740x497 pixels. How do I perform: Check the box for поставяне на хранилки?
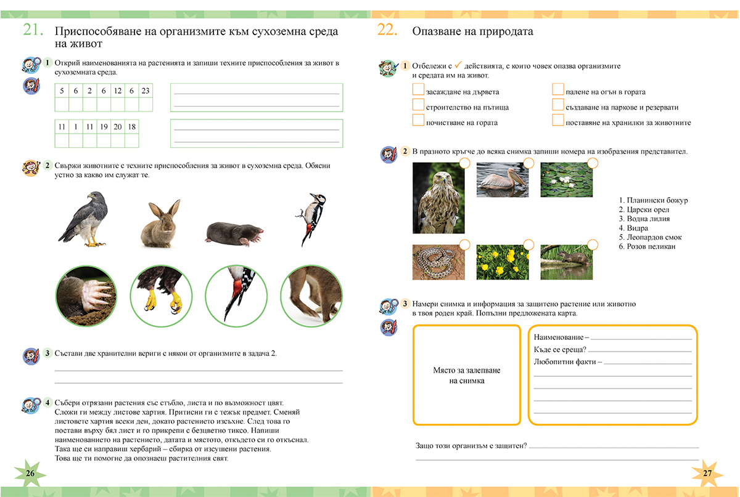point(559,120)
